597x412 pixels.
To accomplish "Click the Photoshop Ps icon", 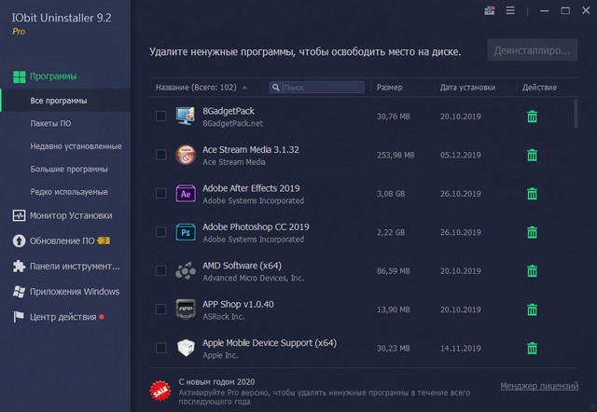I will (186, 232).
